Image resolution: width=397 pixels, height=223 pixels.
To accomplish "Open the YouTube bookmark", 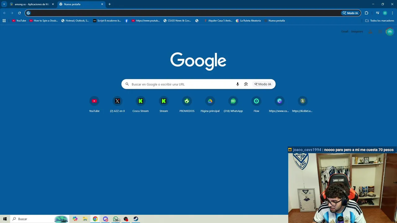I will (19, 21).
